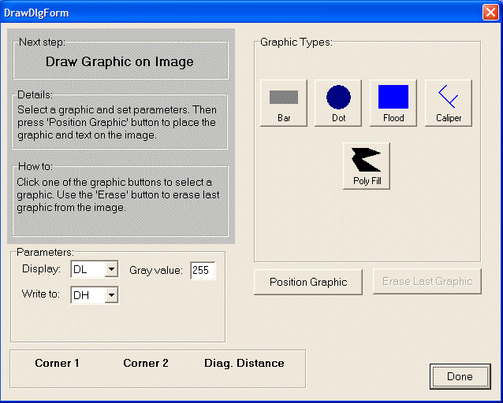Activate the Poly Fill graphic

coord(367,165)
